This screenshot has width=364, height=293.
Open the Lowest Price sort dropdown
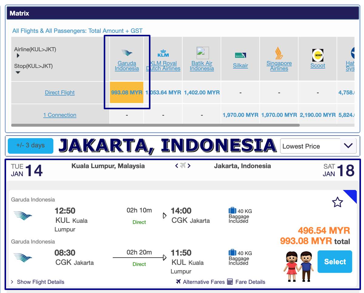(318, 146)
